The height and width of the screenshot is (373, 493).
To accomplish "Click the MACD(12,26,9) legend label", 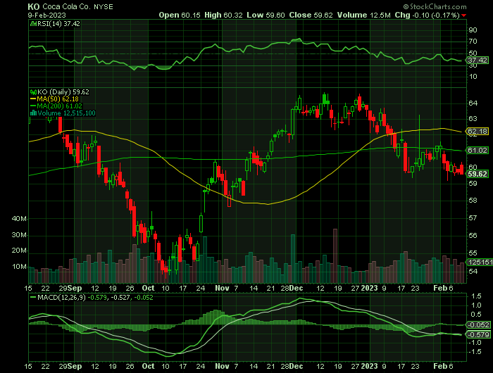I will coord(62,297).
